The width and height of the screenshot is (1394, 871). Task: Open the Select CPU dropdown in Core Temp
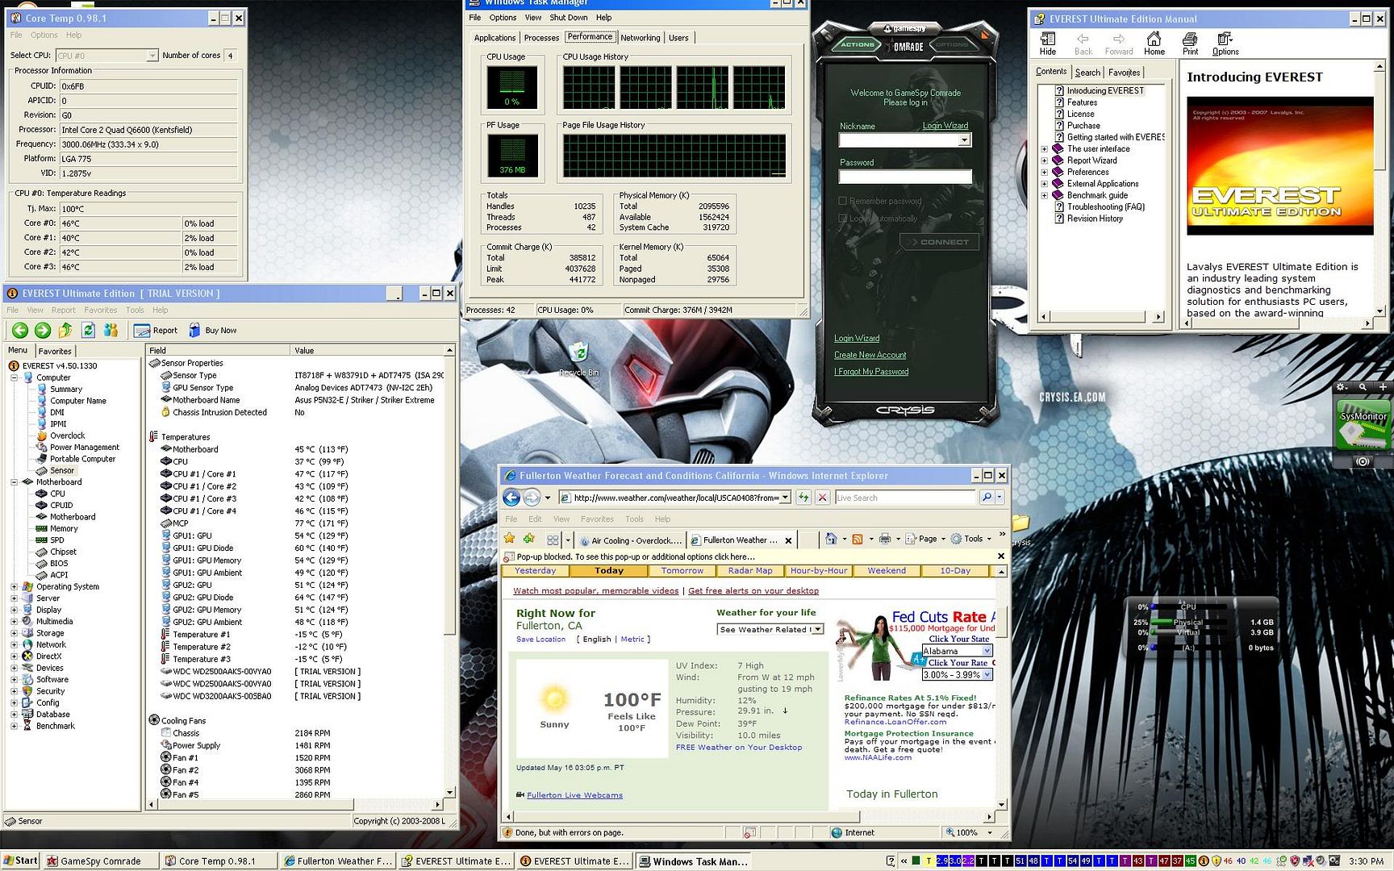coord(152,56)
